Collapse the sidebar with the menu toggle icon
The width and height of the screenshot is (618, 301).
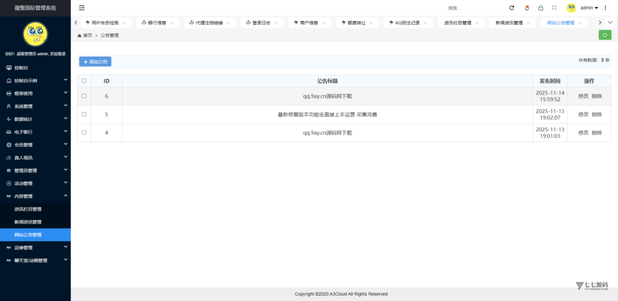[82, 8]
